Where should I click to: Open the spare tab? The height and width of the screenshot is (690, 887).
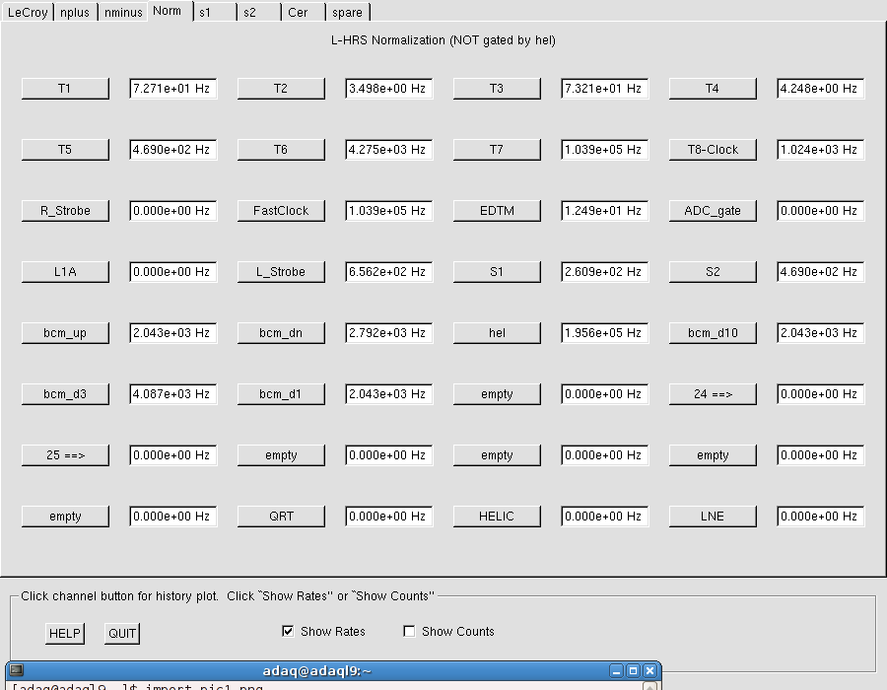pos(347,12)
